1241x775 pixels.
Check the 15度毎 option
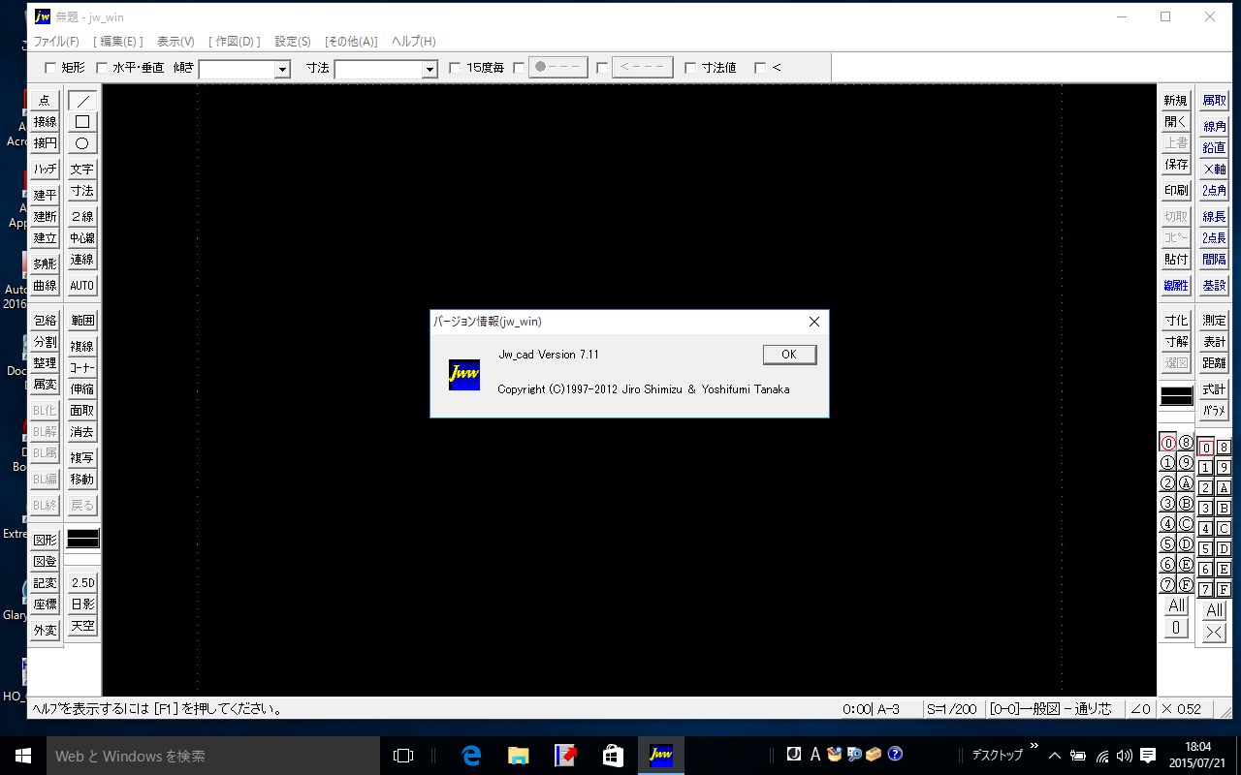(456, 68)
